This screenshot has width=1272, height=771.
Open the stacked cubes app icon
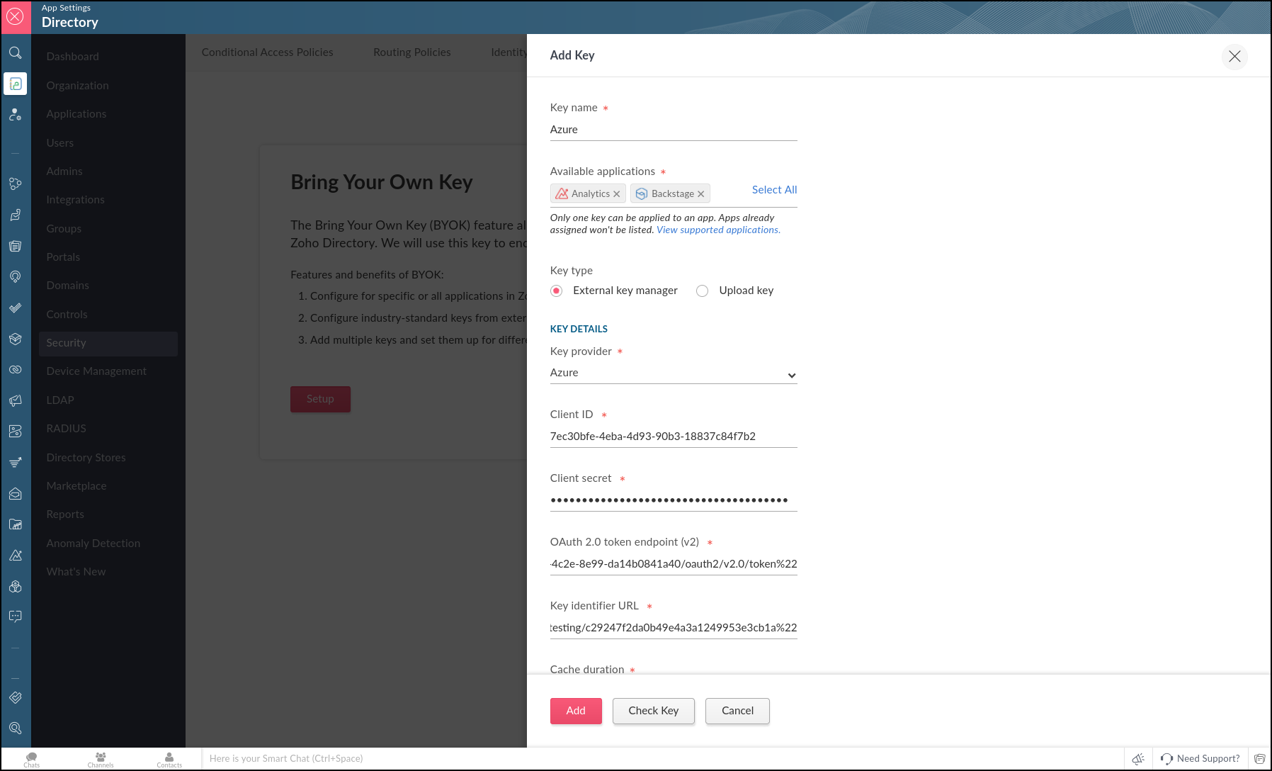[x=16, y=587]
